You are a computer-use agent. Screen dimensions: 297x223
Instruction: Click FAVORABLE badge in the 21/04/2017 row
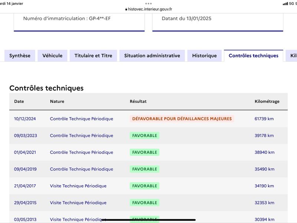pyautogui.click(x=144, y=186)
